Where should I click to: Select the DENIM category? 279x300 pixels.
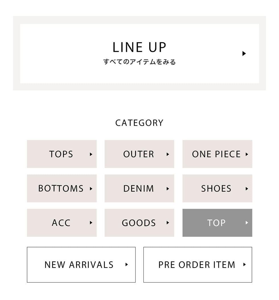(x=138, y=188)
